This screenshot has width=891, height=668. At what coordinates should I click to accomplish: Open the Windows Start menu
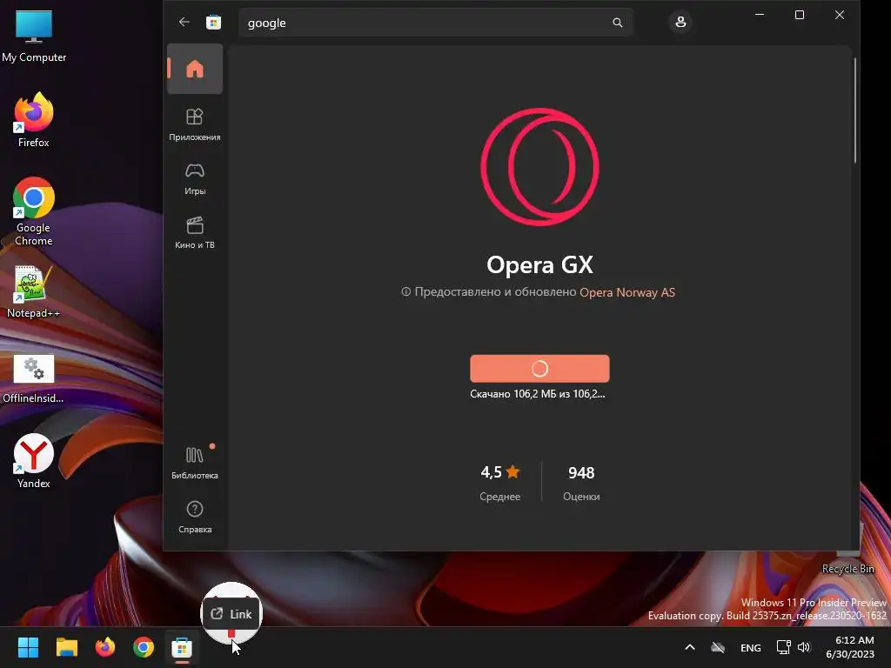(28, 647)
